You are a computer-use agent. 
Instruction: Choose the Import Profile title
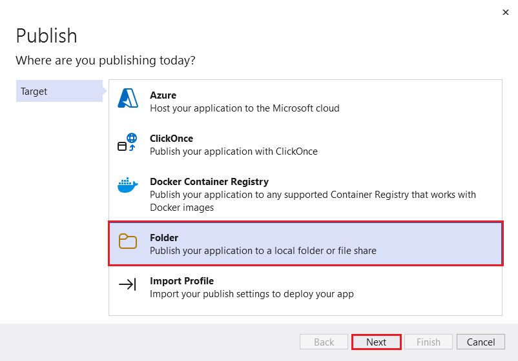click(181, 281)
